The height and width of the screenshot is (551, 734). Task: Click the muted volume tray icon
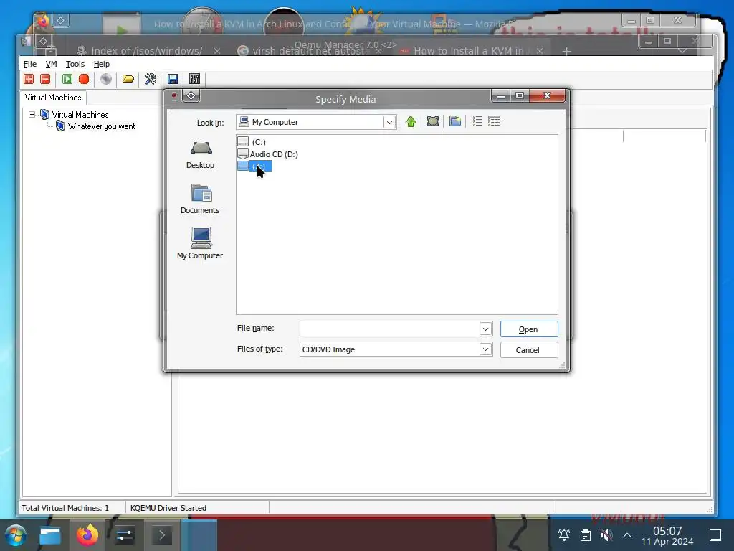(x=606, y=535)
